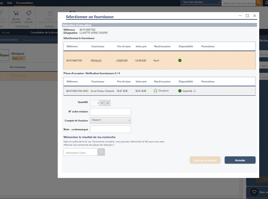
Task: Increase the Quantité value with up arrow
Action: coord(108,103)
